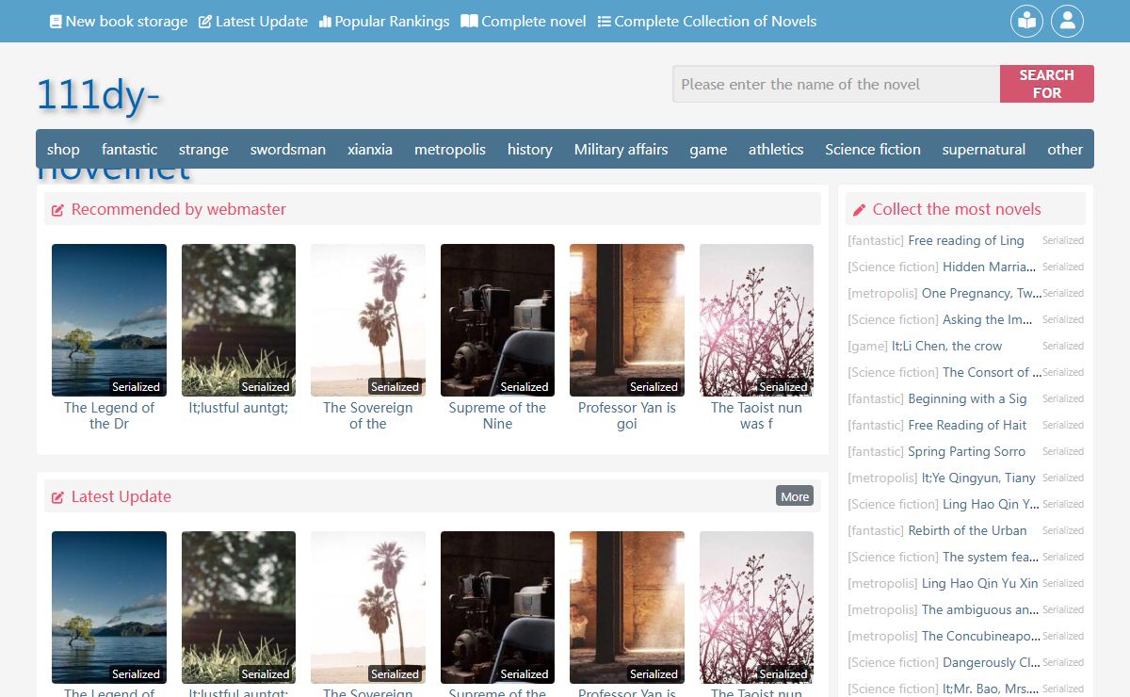Open the bookshelf icon in the top right
The width and height of the screenshot is (1130, 697).
(x=1026, y=21)
